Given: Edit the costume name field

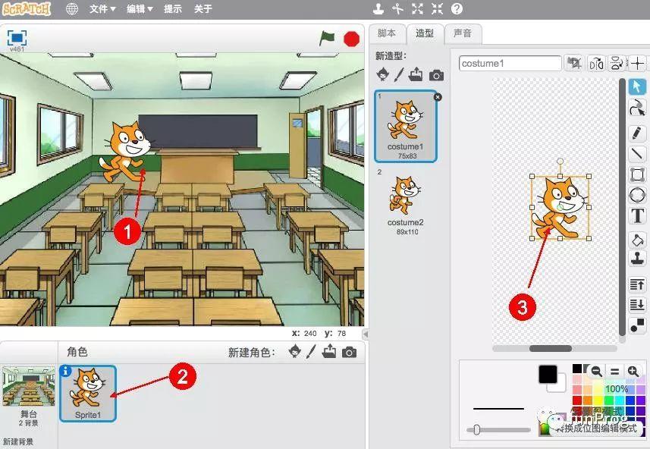Looking at the screenshot, I should click(510, 64).
